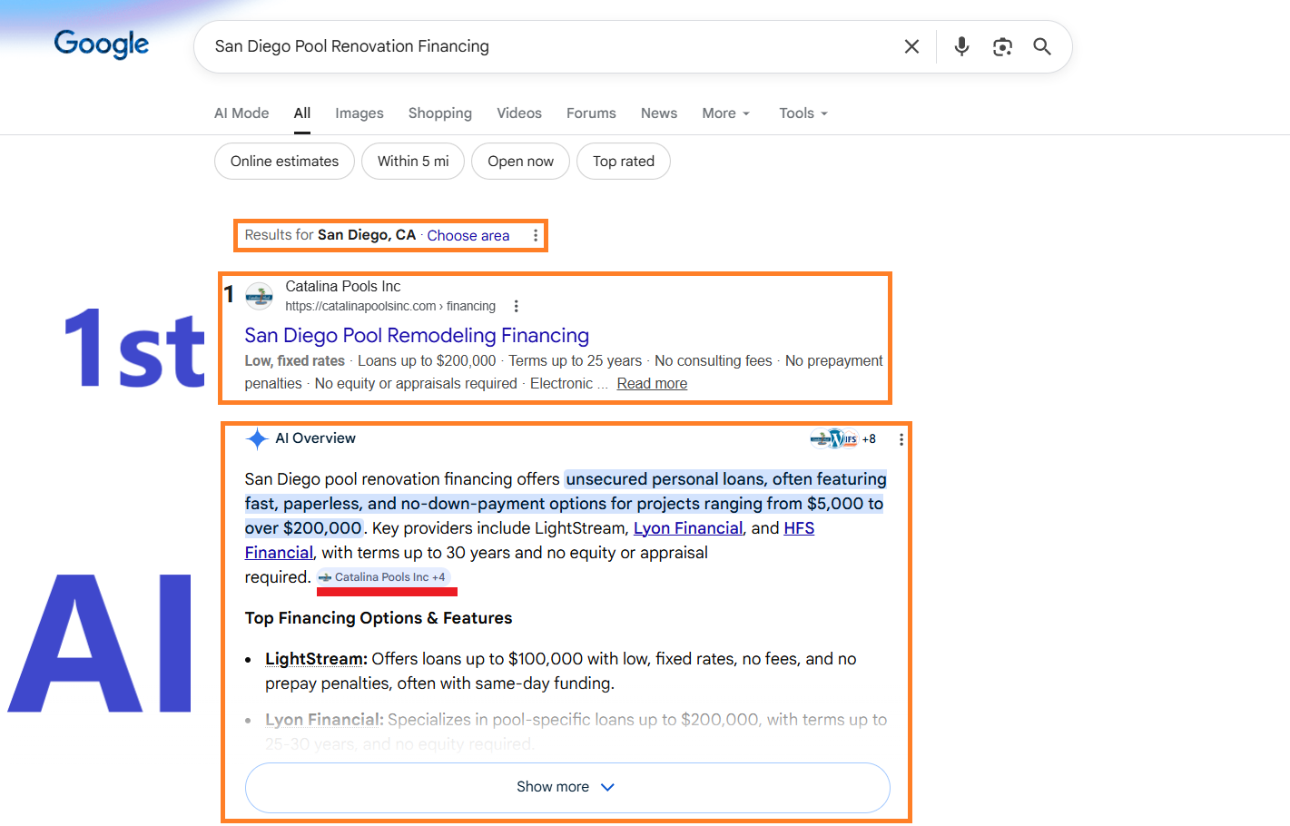Click the Catalina Pools Inc +4 source chip
This screenshot has width=1290, height=826.
[x=383, y=577]
